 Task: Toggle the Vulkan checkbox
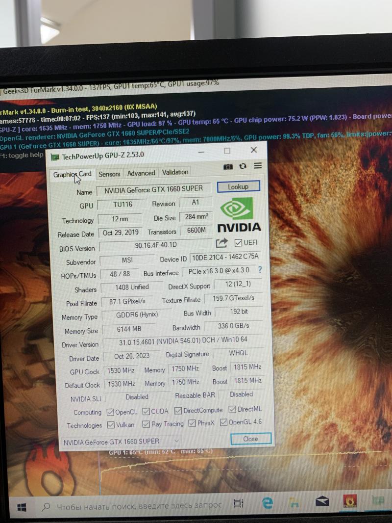pyautogui.click(x=111, y=425)
